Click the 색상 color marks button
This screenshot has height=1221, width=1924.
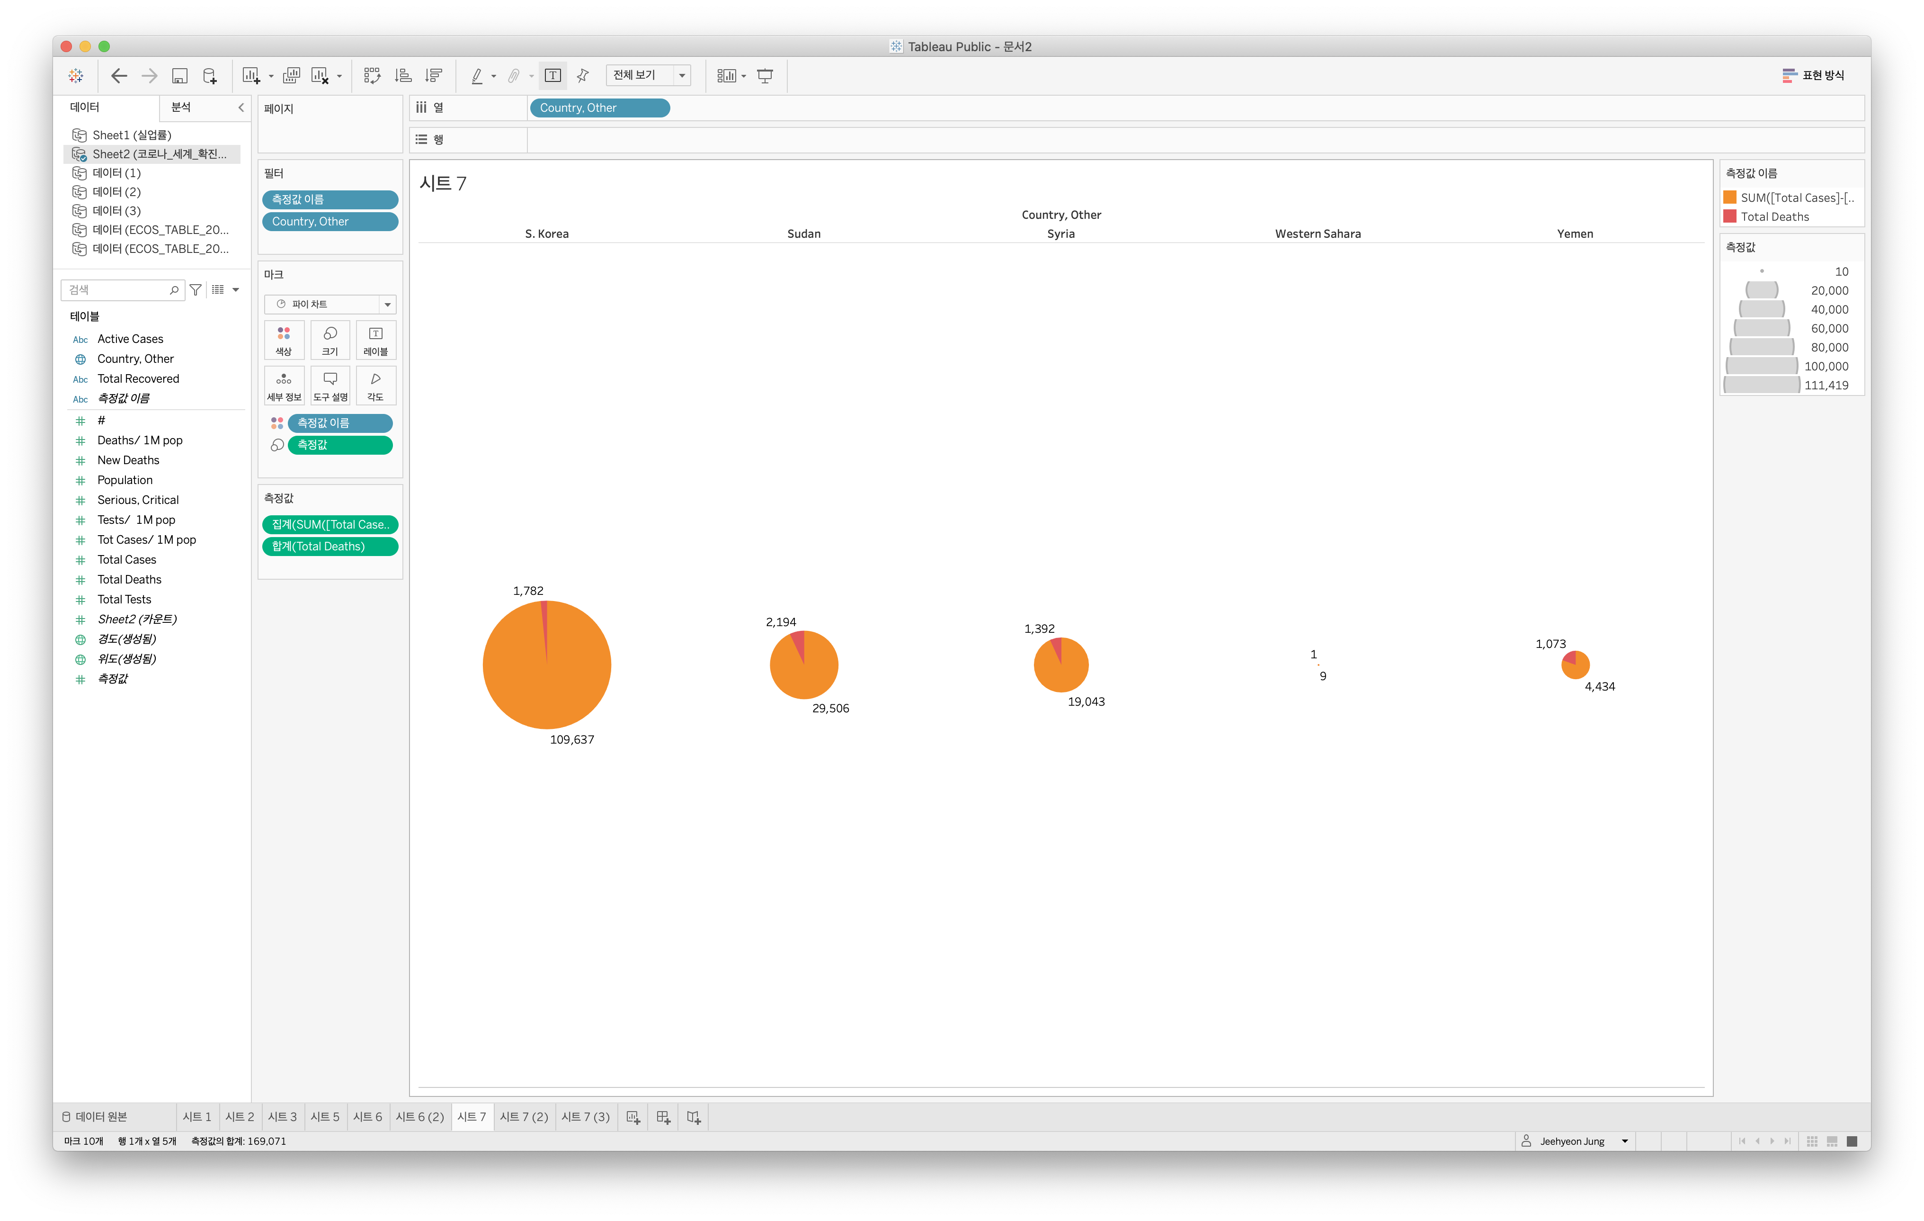[x=284, y=341]
